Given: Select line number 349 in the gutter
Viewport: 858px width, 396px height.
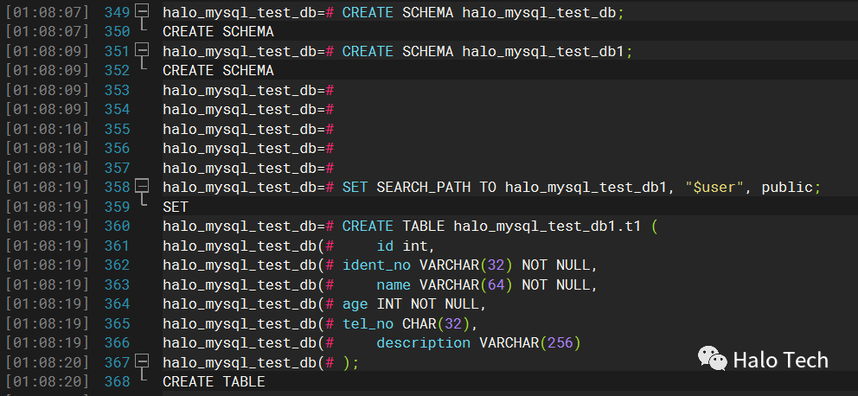Looking at the screenshot, I should coord(117,13).
